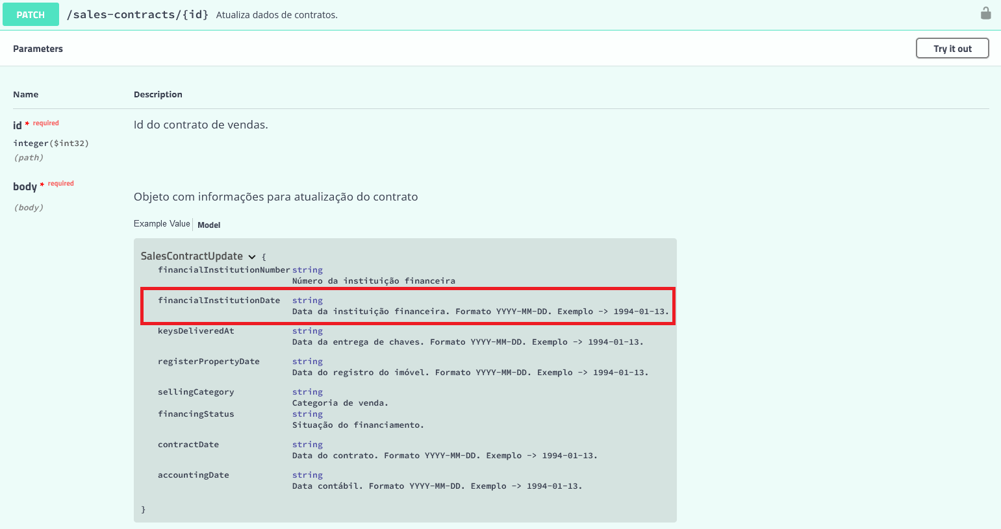Click the Try it out button
This screenshot has width=1001, height=529.
[x=952, y=48]
